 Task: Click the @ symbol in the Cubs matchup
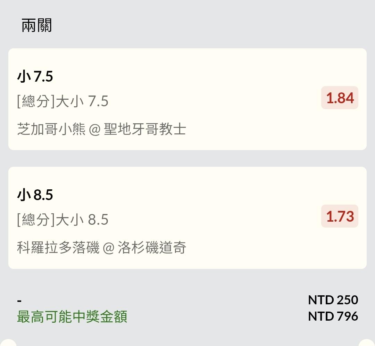click(94, 130)
